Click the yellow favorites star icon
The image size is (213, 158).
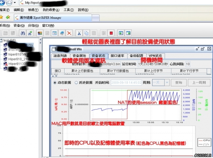point(1,17)
